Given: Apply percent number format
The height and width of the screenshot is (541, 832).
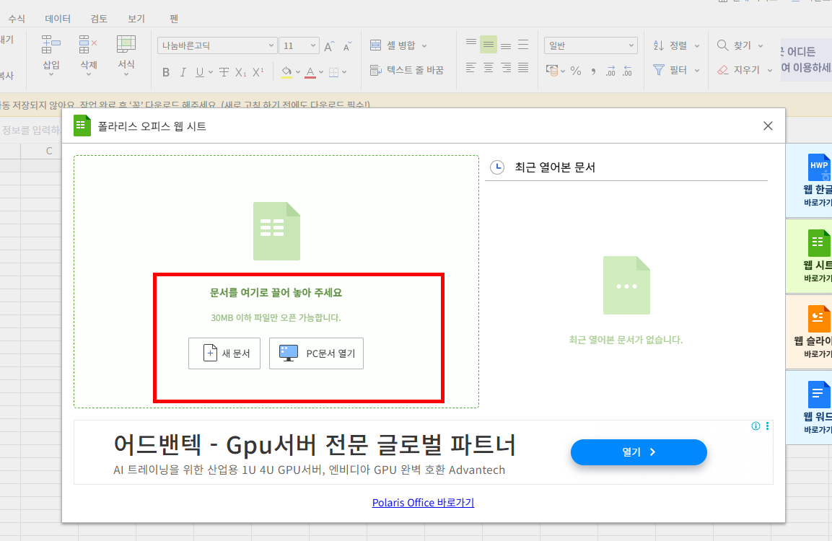Looking at the screenshot, I should tap(575, 69).
